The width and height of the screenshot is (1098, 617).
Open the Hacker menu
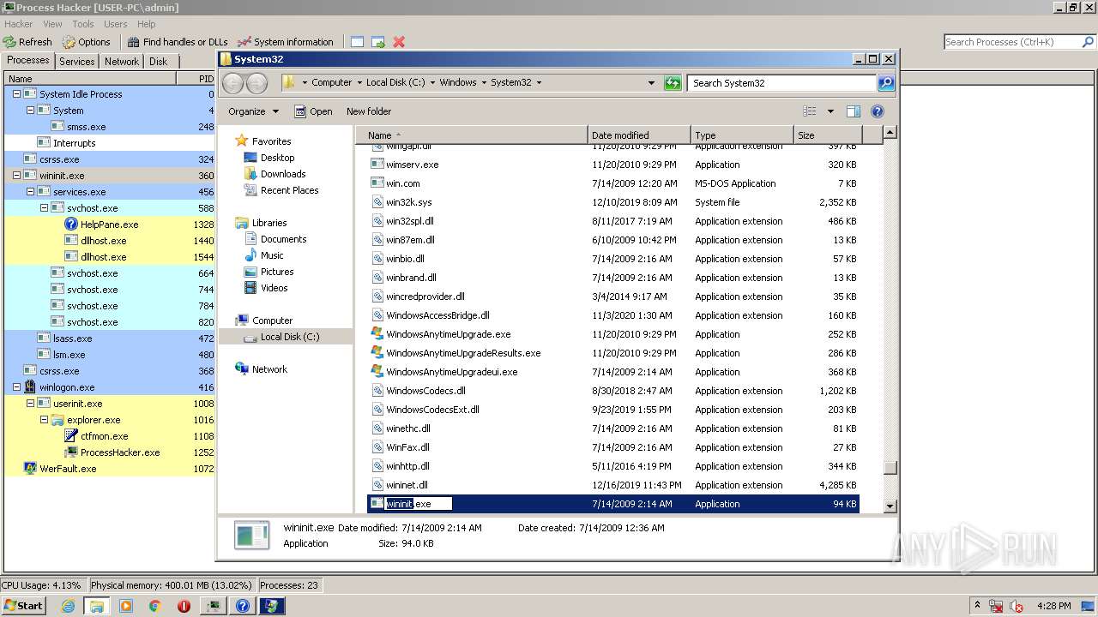(19, 24)
